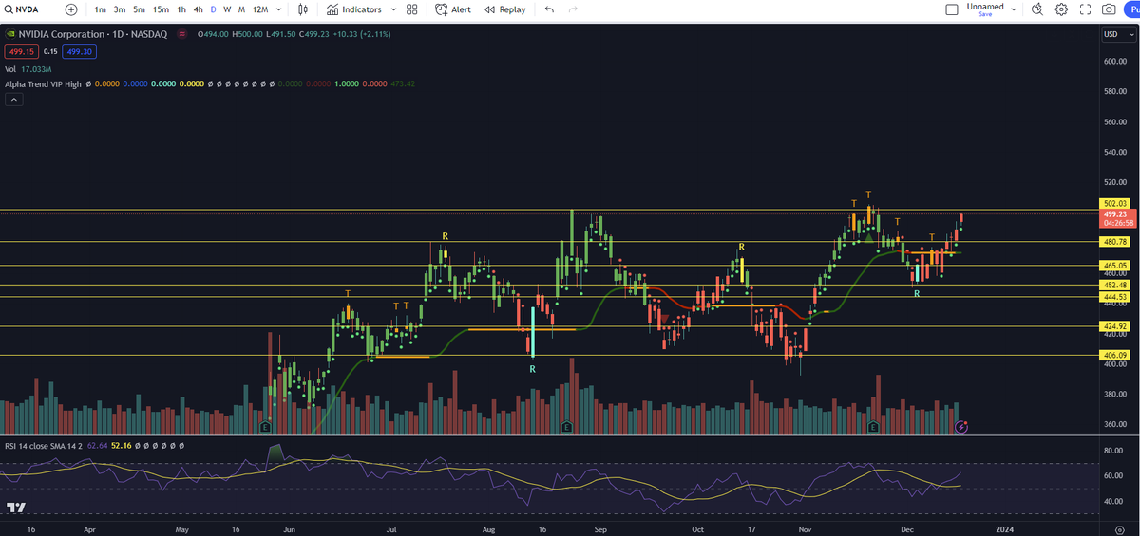Take a chart snapshot with camera icon
Viewport: 1140px width, 536px height.
coord(1109,9)
